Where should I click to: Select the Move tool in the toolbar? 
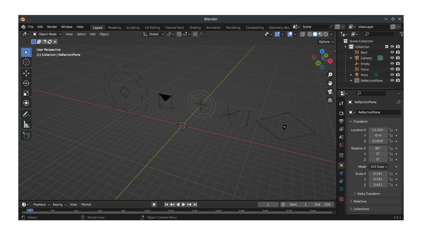click(x=26, y=73)
